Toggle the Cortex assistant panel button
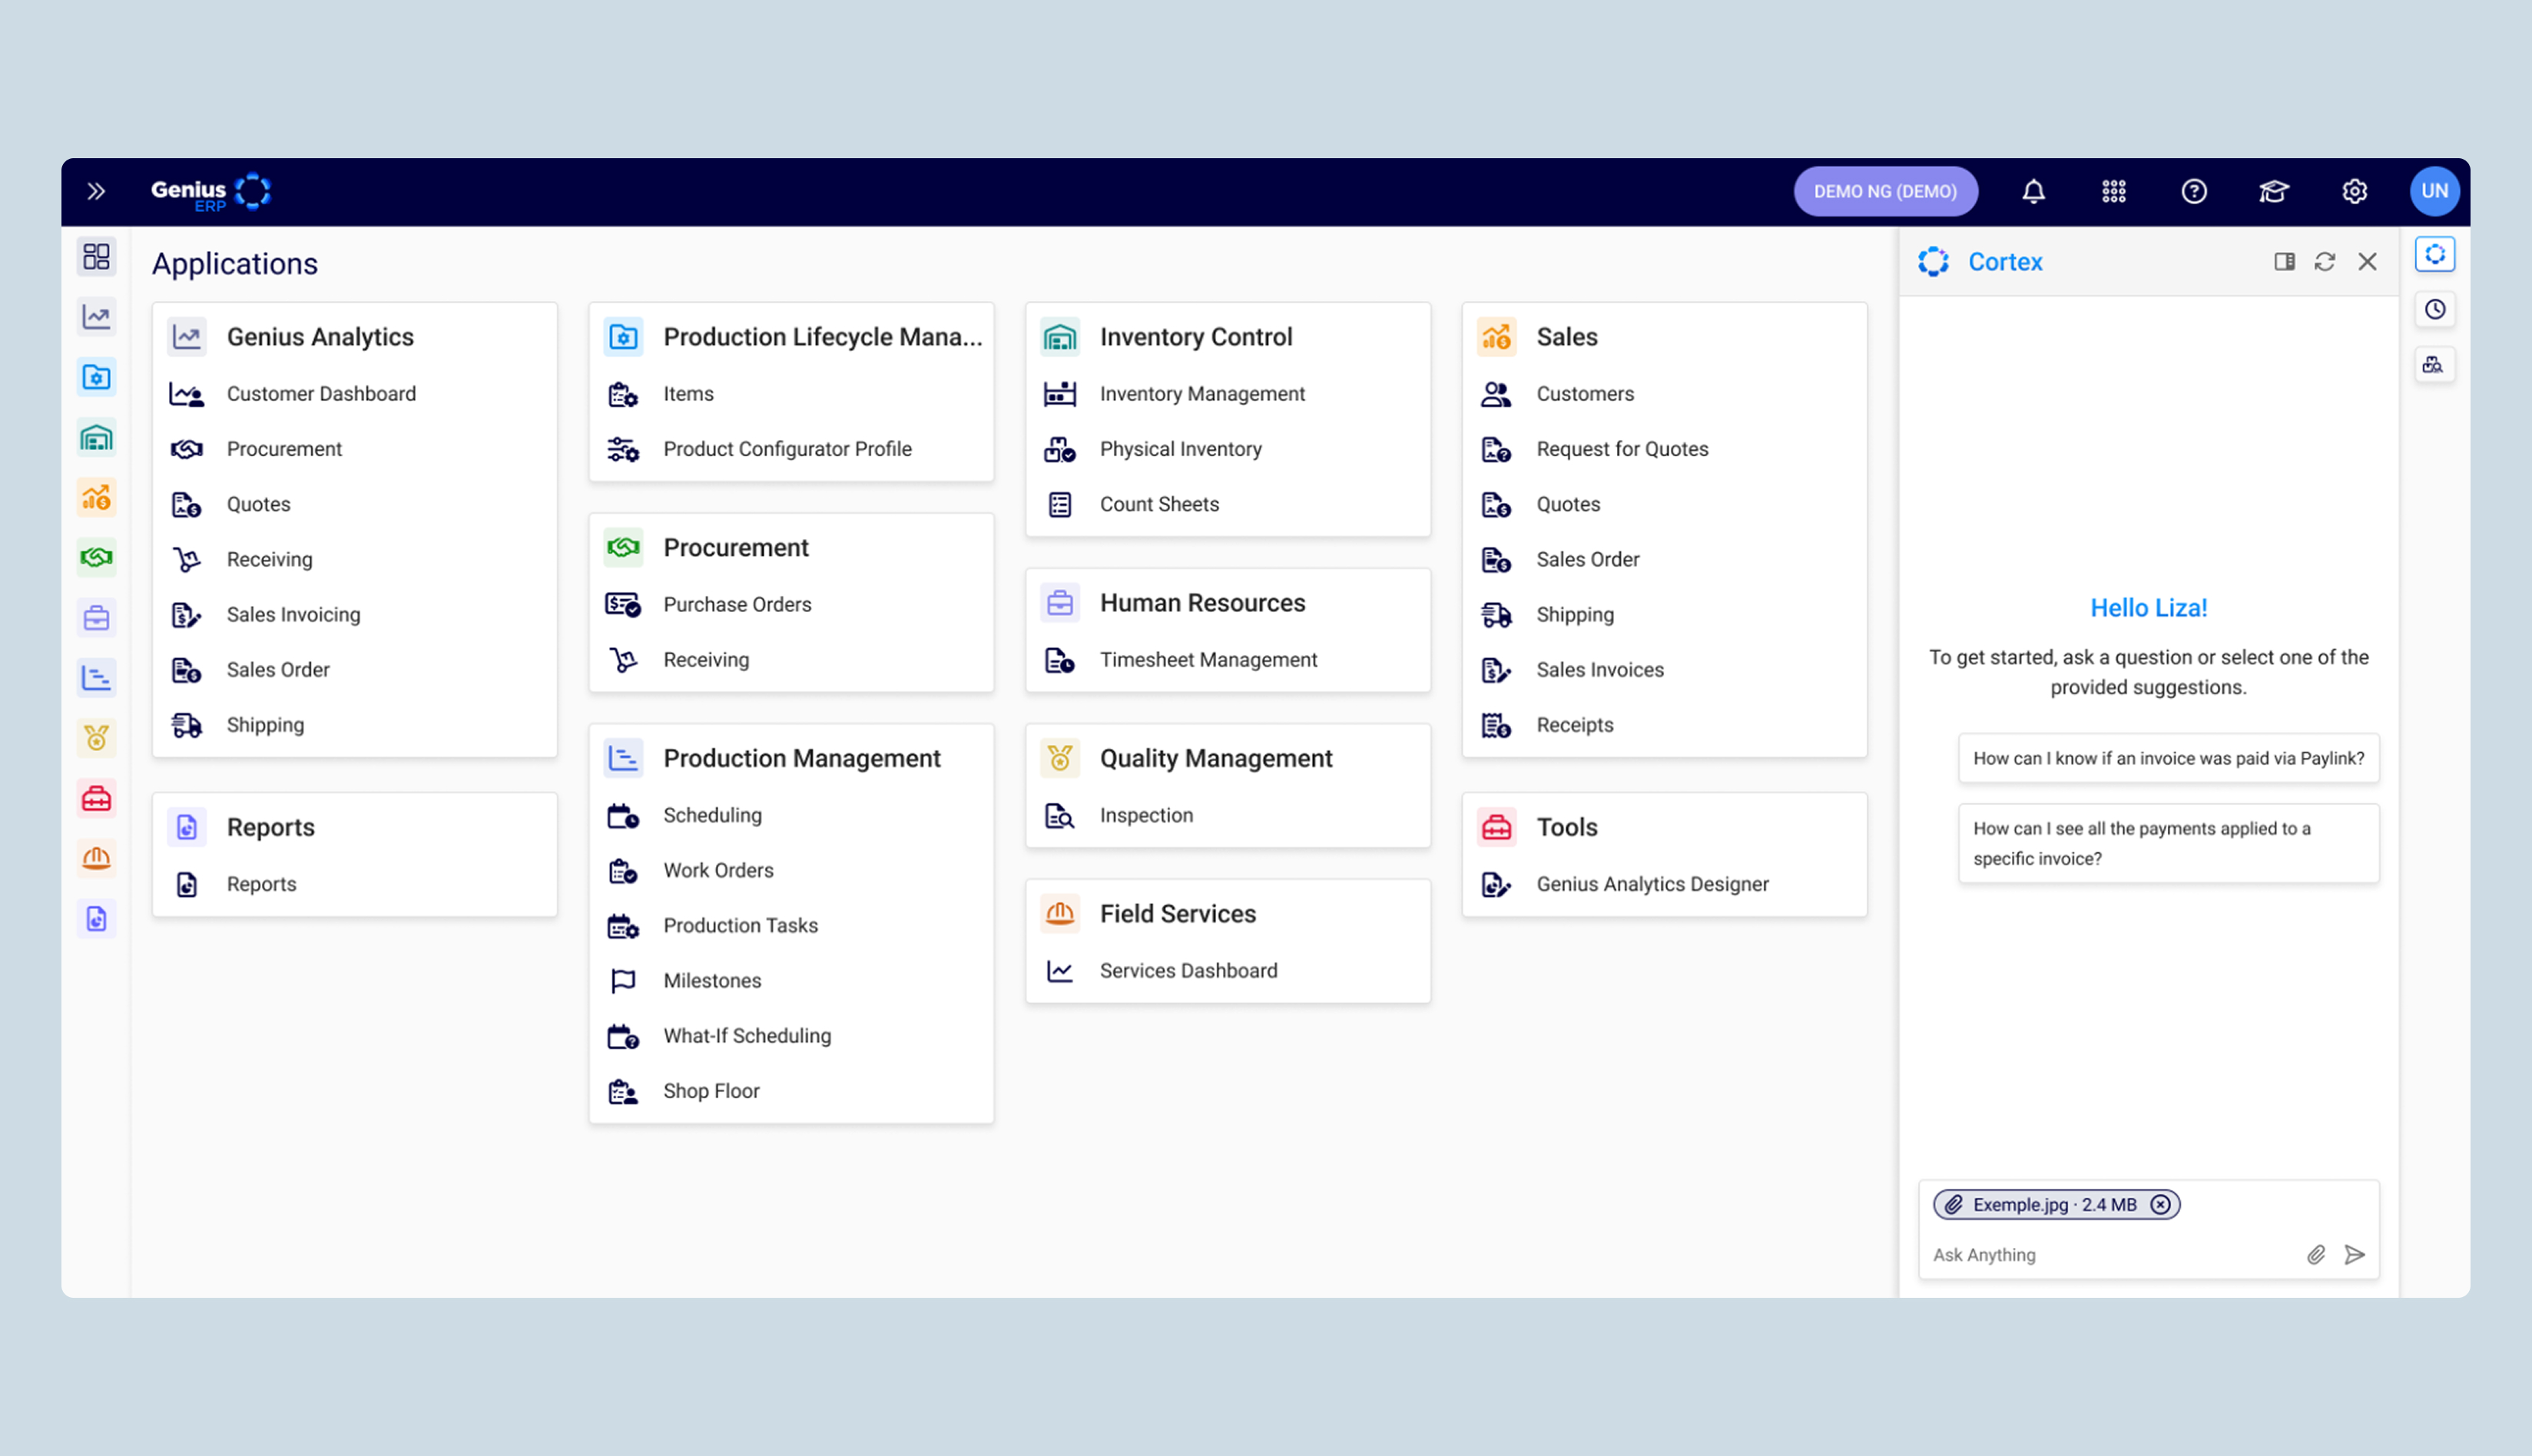The height and width of the screenshot is (1456, 2532). coord(2434,254)
